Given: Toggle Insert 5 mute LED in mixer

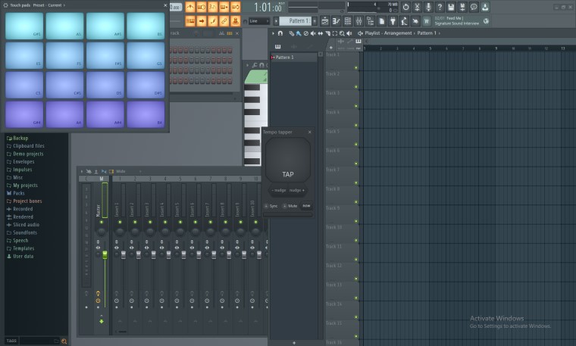Looking at the screenshot, I should coord(180,222).
